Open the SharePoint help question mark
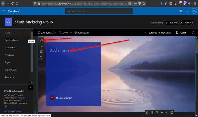Image resolution: width=198 pixels, height=117 pixels. (x=187, y=11)
